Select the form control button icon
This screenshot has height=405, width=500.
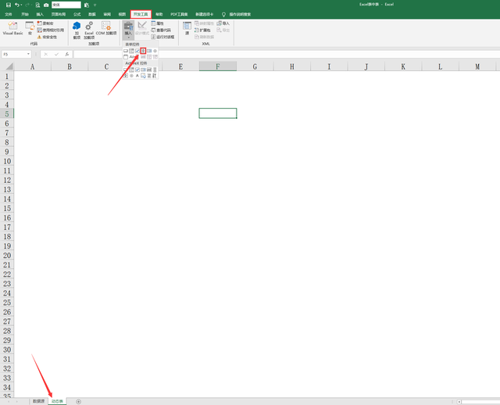126,51
